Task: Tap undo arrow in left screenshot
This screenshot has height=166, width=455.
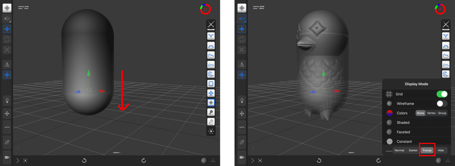Action: (84, 161)
